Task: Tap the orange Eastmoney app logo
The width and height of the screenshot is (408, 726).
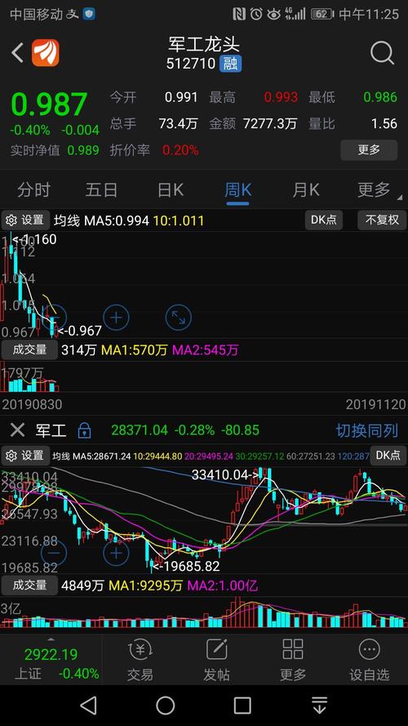Action: 46,53
